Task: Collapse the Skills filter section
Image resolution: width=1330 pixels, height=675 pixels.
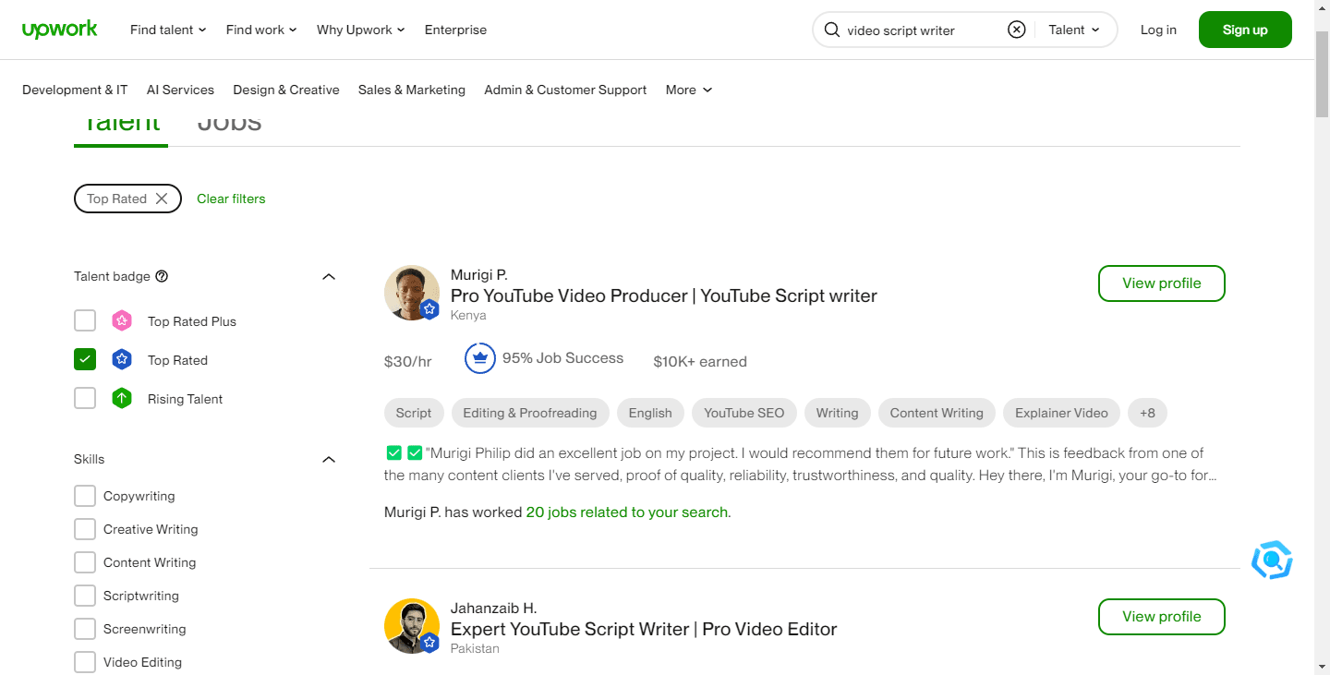Action: 329,459
